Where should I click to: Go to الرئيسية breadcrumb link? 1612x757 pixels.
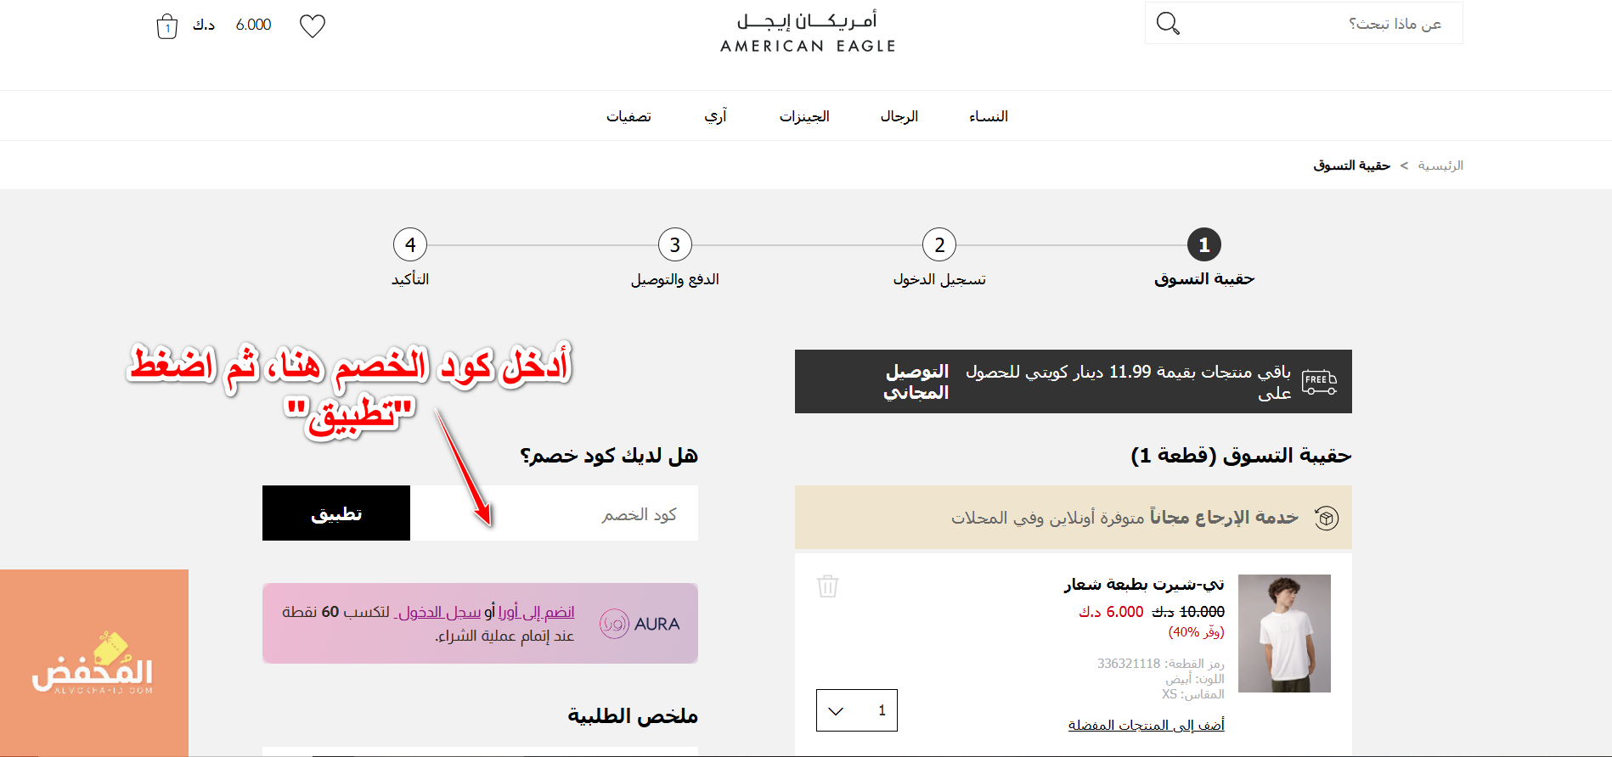tap(1440, 165)
